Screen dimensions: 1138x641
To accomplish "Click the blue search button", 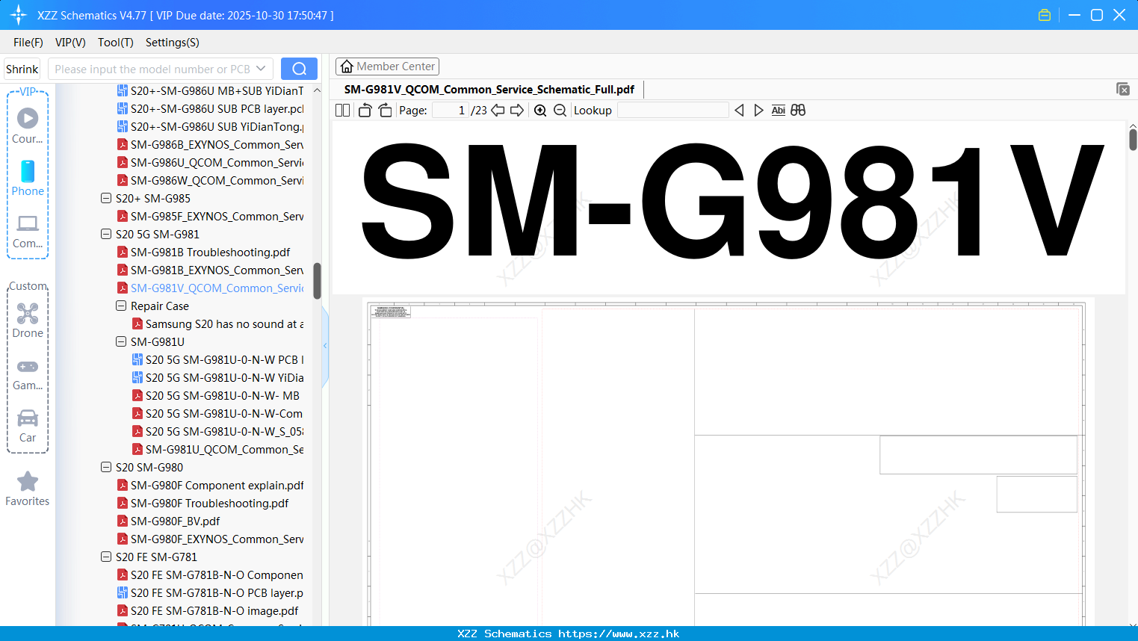I will click(x=299, y=69).
